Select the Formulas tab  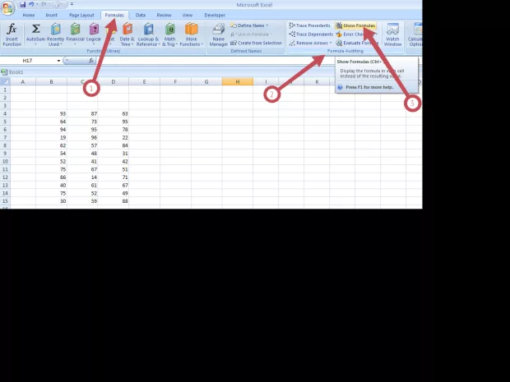click(114, 15)
